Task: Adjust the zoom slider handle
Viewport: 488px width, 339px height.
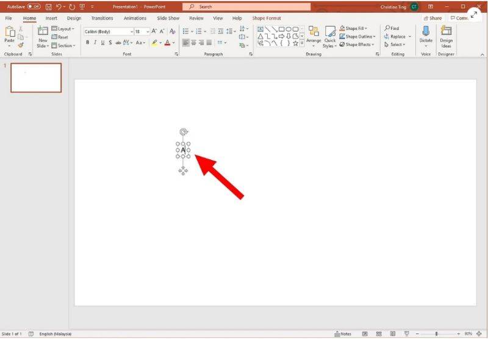Action: (x=436, y=334)
